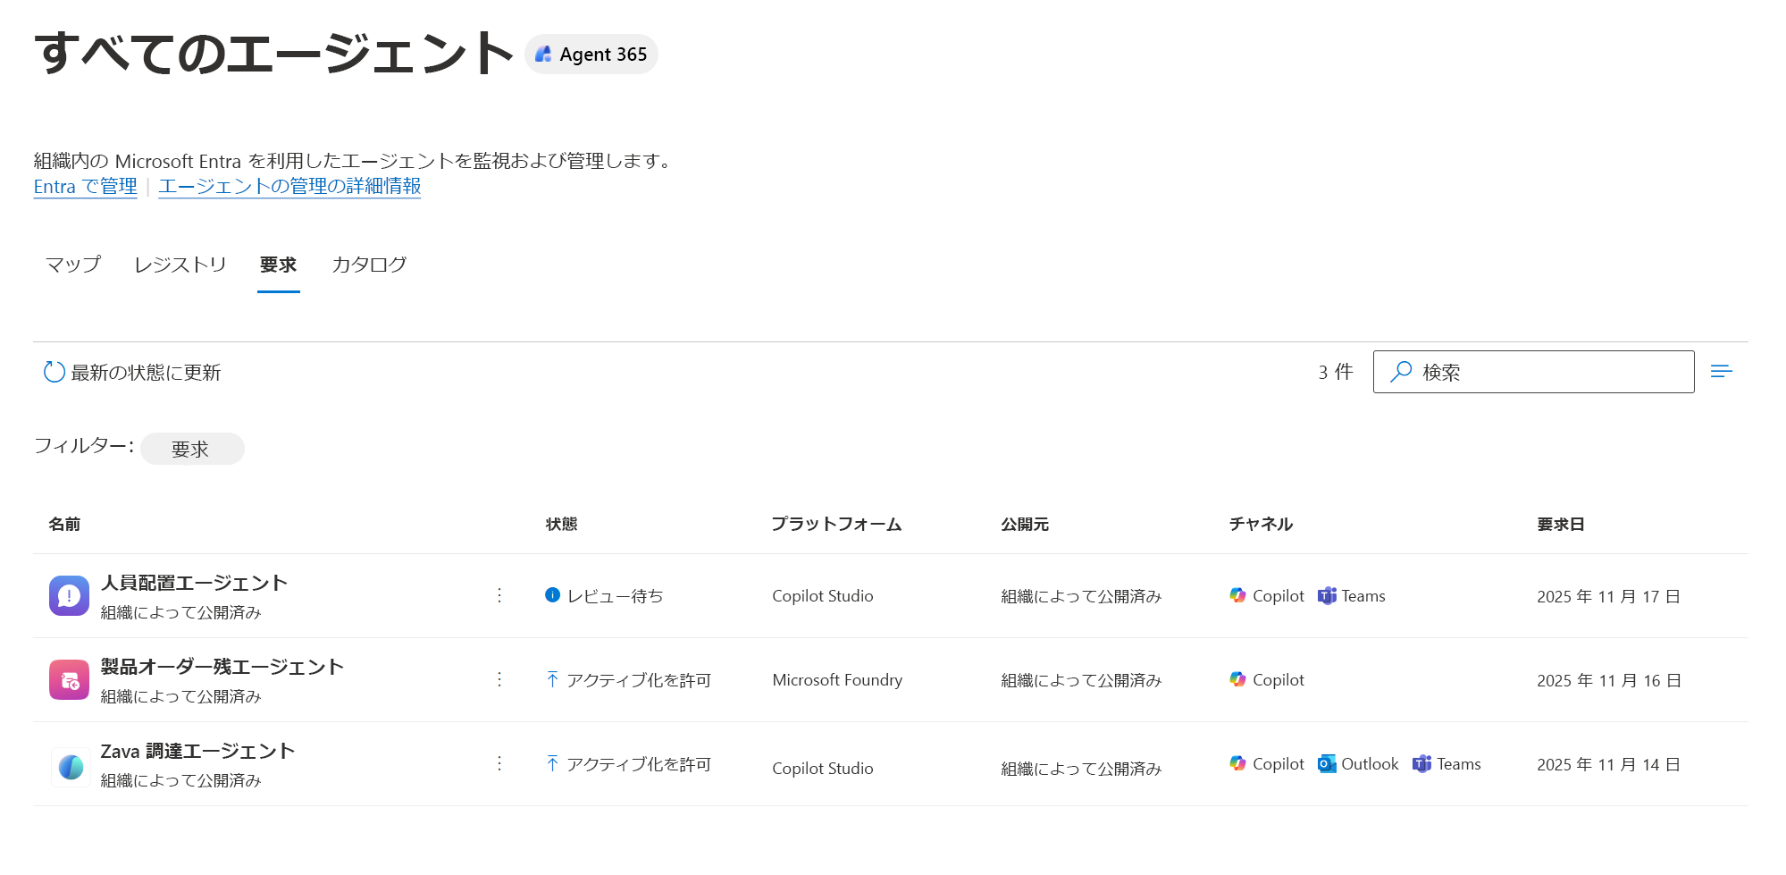Open エージェントの管理の詳細情報 link
This screenshot has height=875, width=1786.
(x=289, y=186)
